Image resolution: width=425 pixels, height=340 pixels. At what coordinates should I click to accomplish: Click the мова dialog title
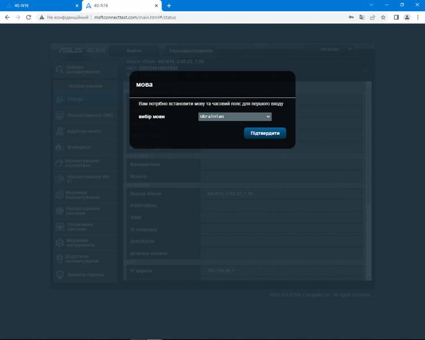(x=144, y=84)
